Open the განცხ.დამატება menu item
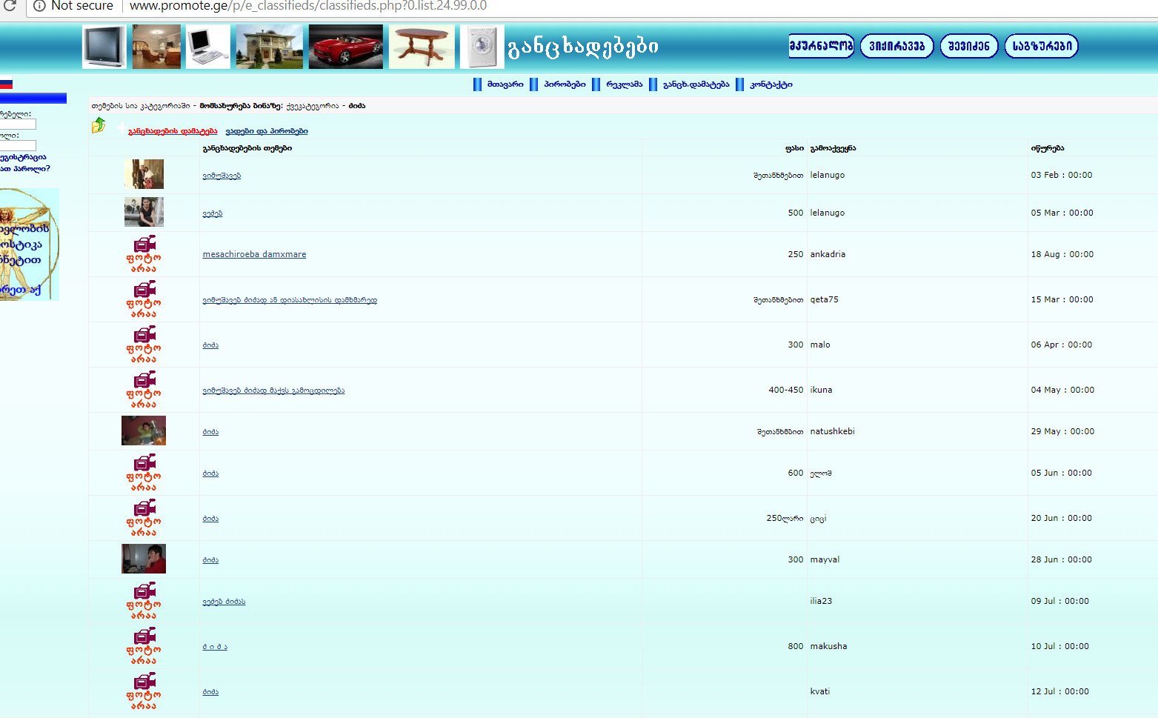This screenshot has width=1158, height=718. tap(696, 84)
